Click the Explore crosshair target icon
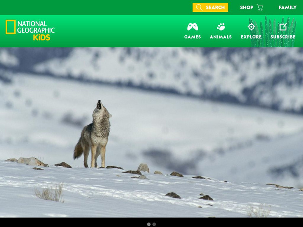 (x=251, y=27)
